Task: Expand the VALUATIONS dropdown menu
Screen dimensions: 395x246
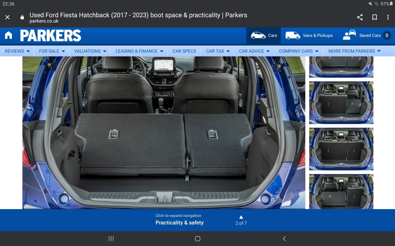Action: pyautogui.click(x=90, y=51)
